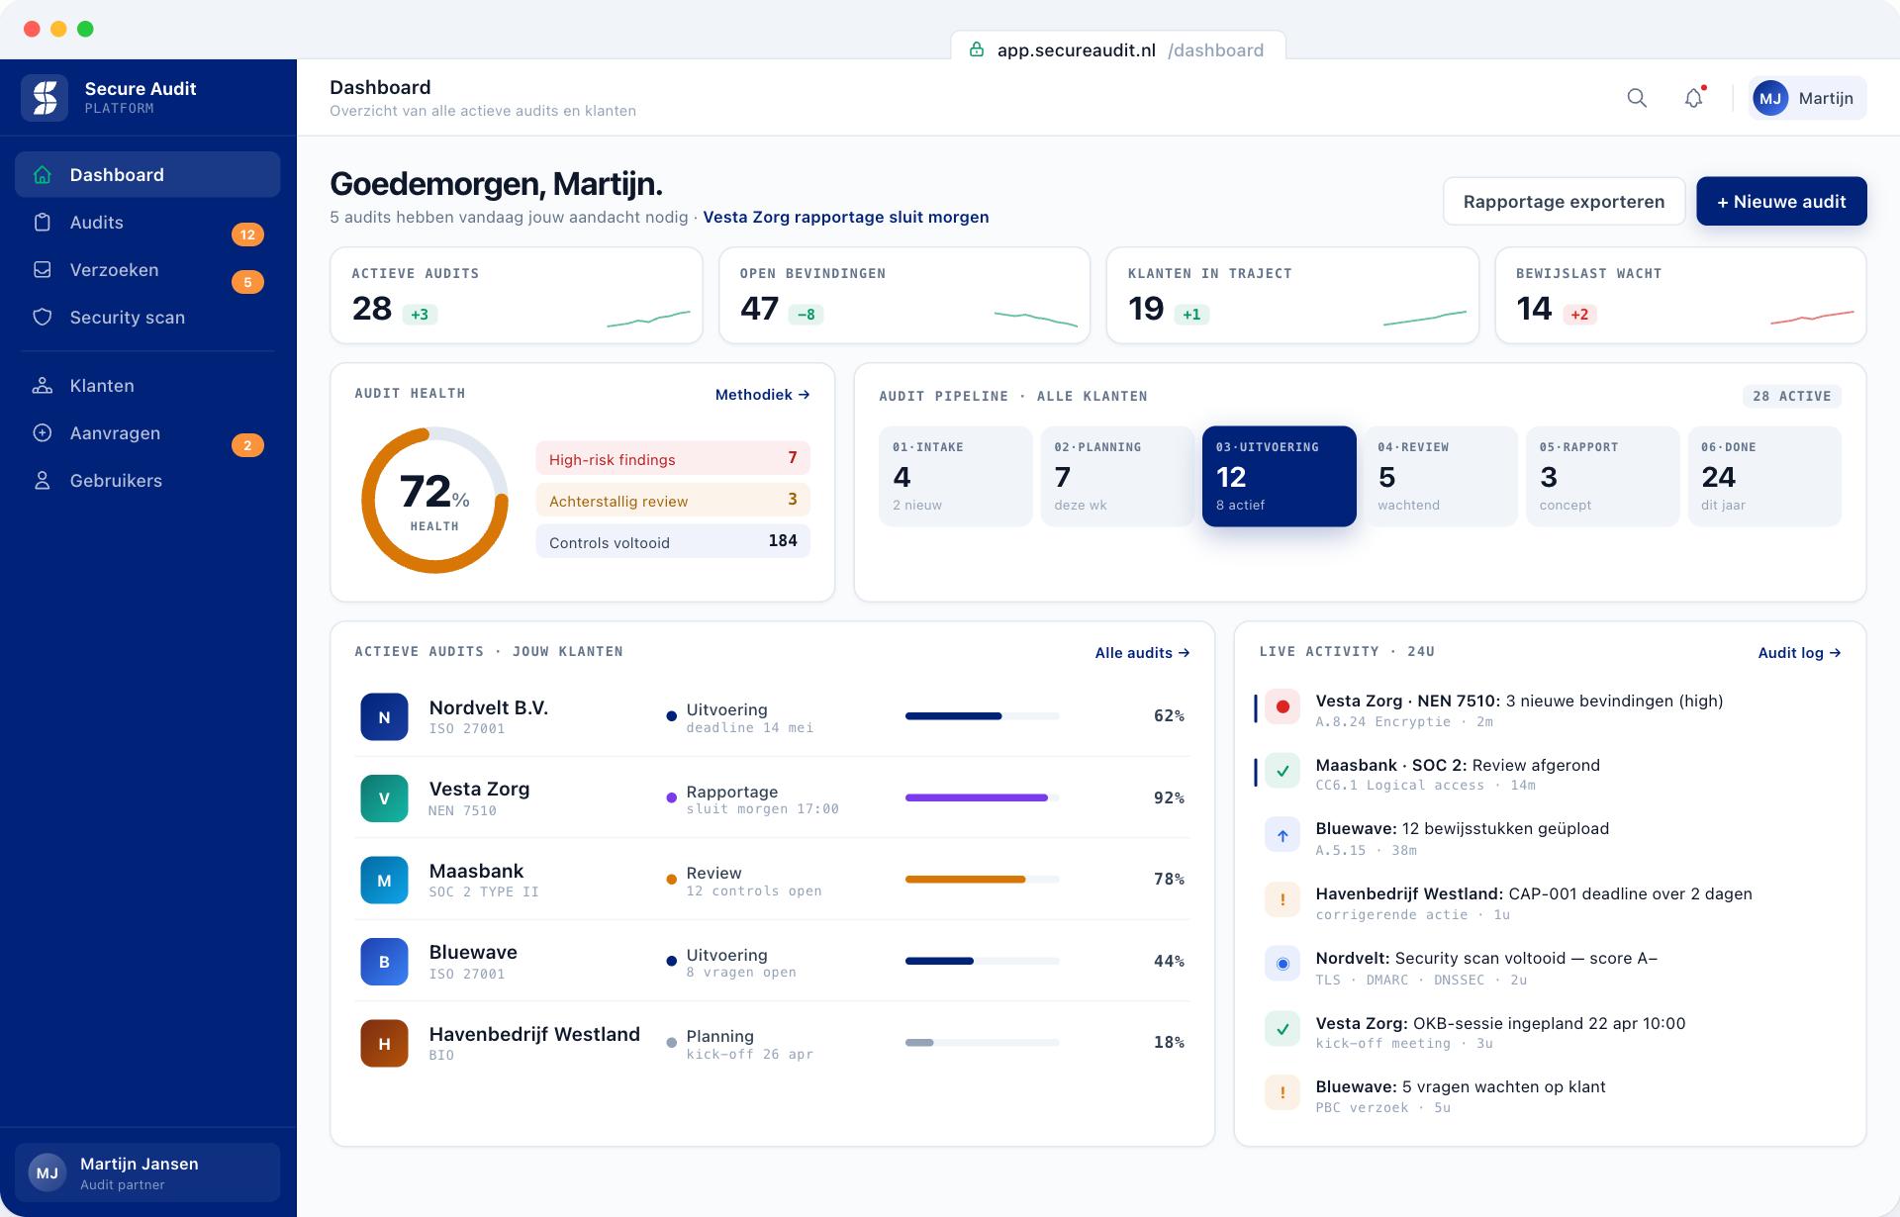Click the Bluewave 'B' avatar

click(x=384, y=962)
